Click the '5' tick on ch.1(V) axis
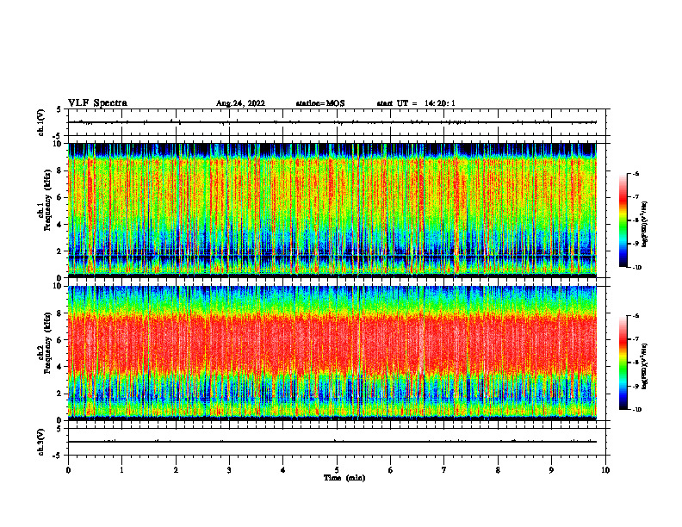 click(x=60, y=109)
